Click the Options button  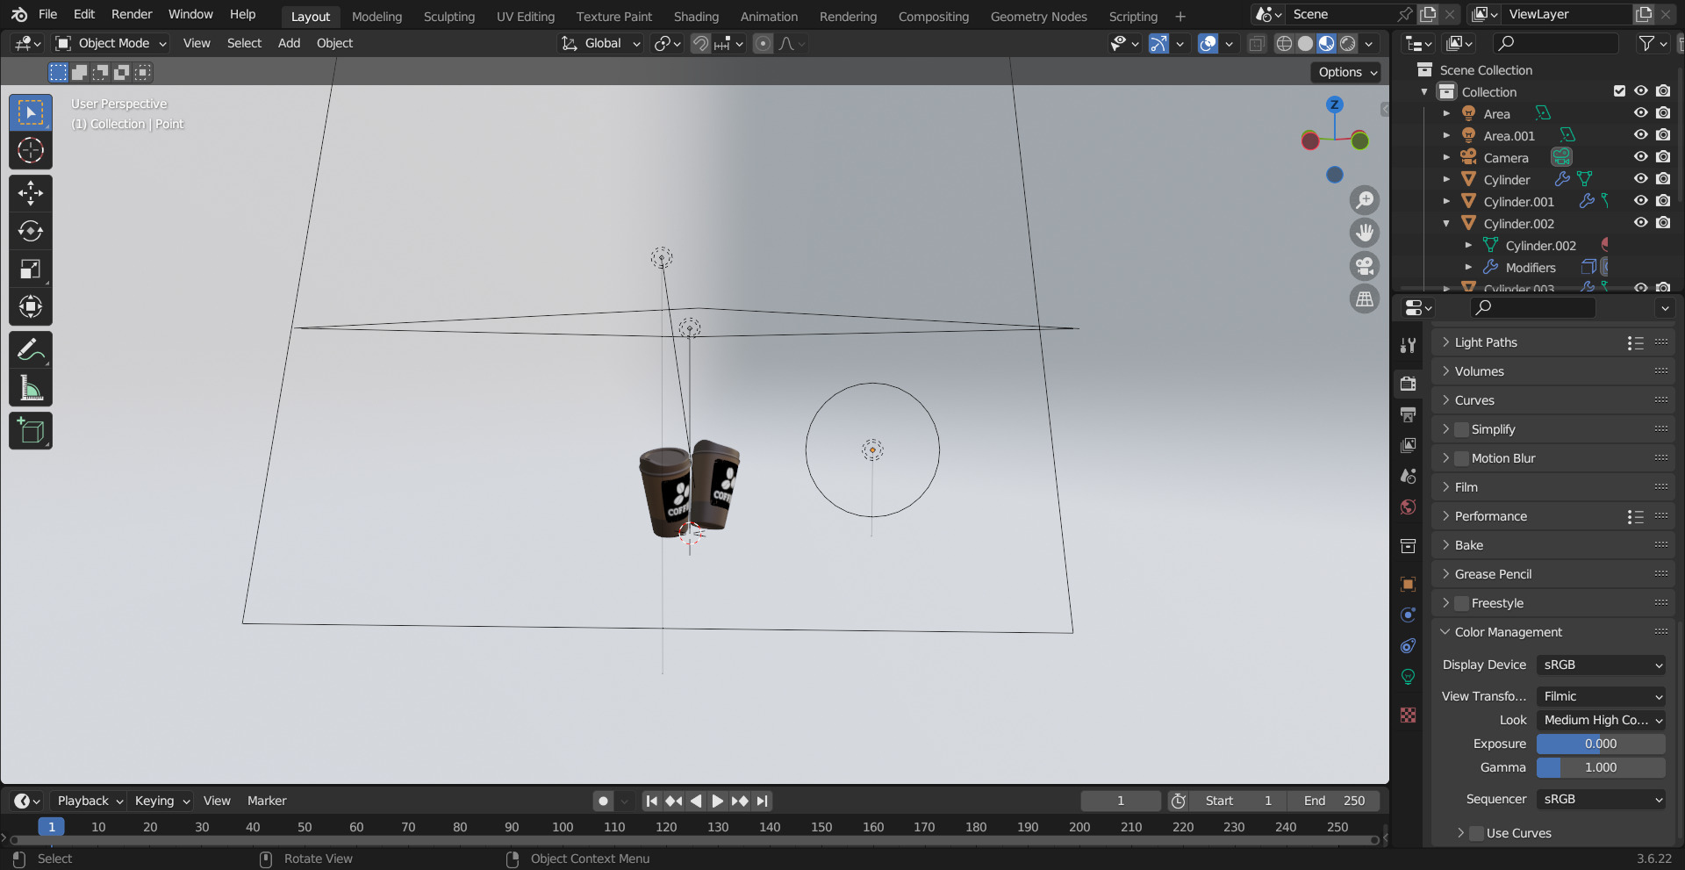click(1347, 72)
